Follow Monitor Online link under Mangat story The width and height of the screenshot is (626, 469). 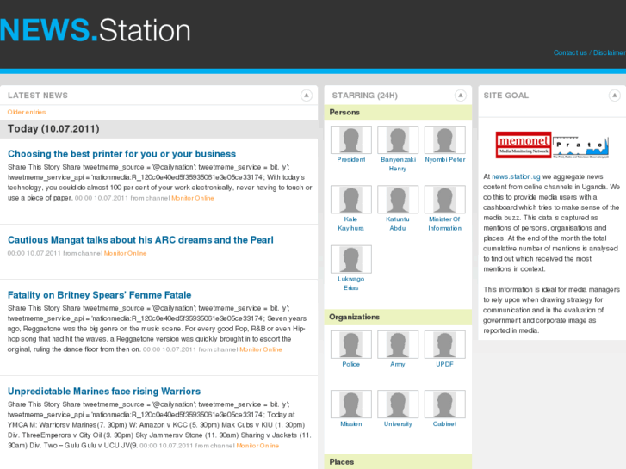[126, 253]
